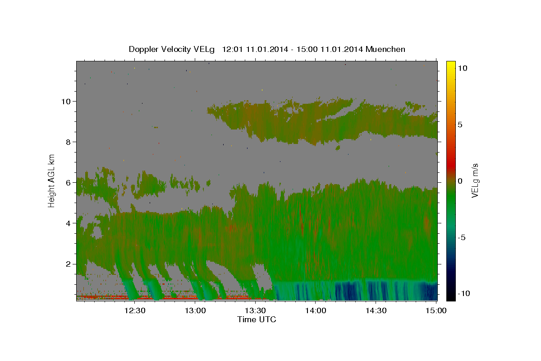
Task: Click the colorbar value 0 label
Action: point(460,181)
